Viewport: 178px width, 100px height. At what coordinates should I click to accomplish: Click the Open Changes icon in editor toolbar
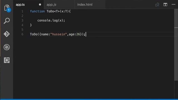(157, 5)
